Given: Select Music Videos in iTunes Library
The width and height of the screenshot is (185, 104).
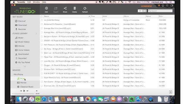Looking at the screenshot, I should click(x=22, y=42).
